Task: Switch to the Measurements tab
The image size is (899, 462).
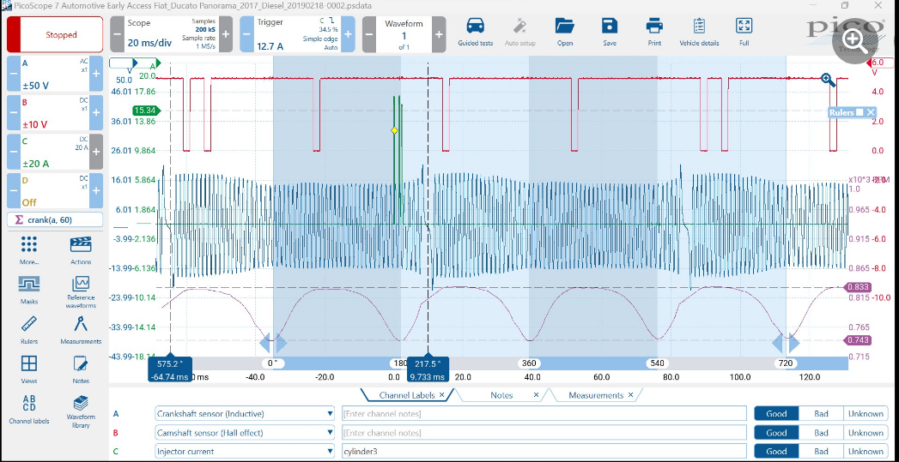Action: point(596,395)
